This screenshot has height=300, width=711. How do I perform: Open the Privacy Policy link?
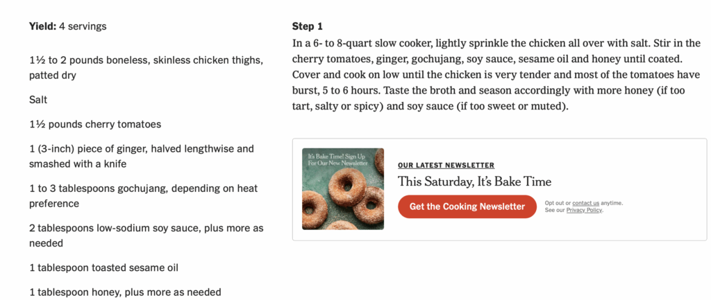coord(584,210)
